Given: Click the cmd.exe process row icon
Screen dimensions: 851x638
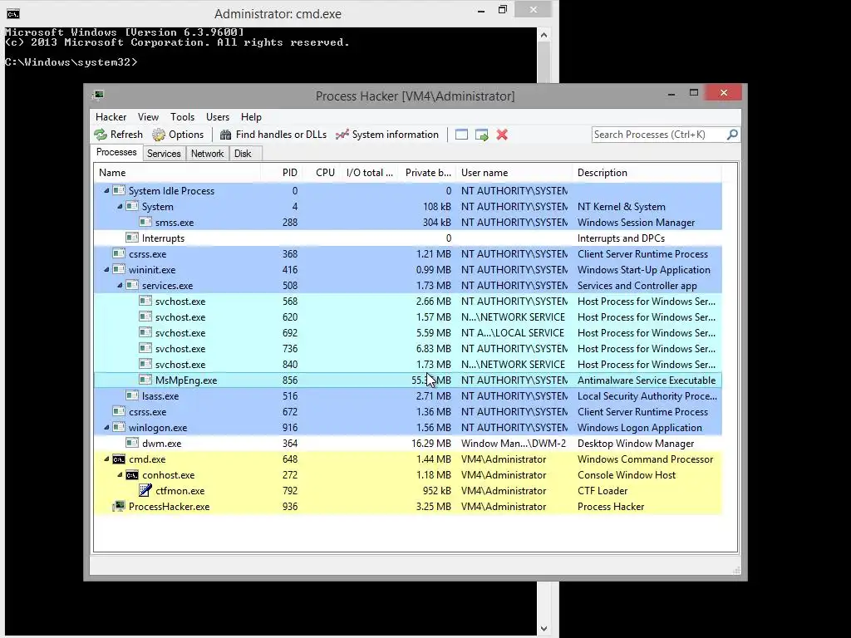Looking at the screenshot, I should (x=119, y=459).
